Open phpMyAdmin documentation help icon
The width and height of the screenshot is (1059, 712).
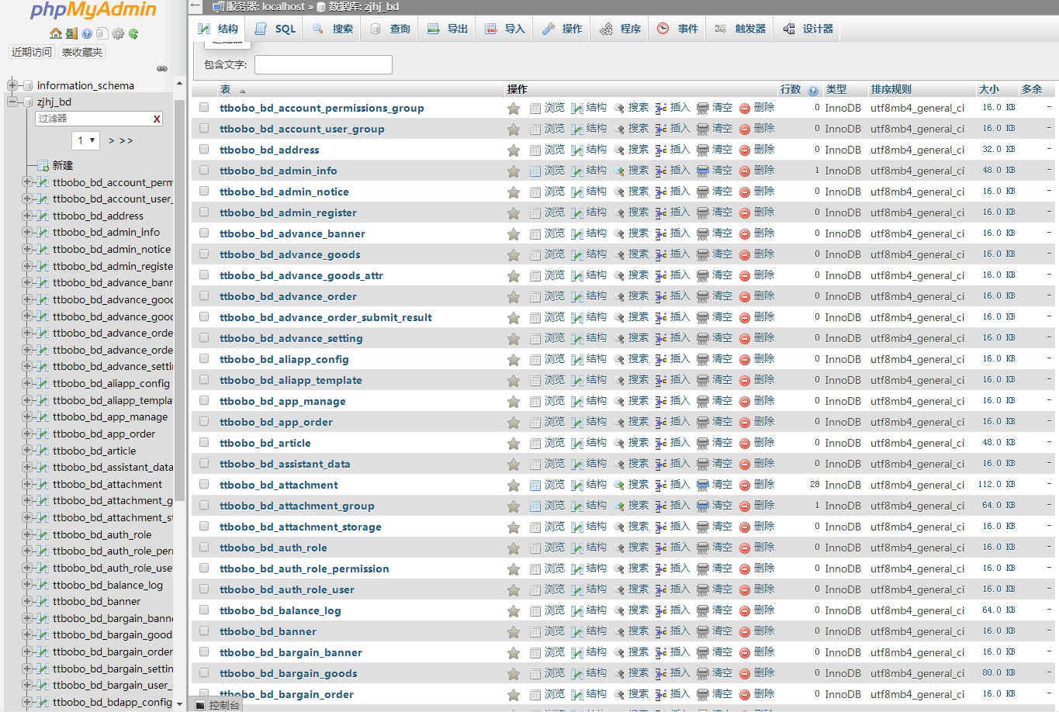point(87,33)
